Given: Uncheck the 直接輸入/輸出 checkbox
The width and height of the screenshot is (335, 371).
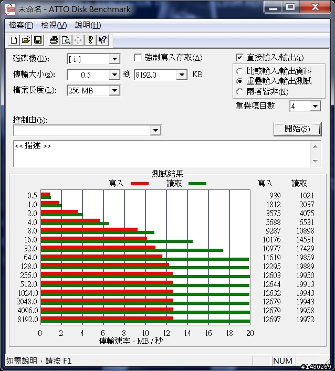Looking at the screenshot, I should click(239, 58).
